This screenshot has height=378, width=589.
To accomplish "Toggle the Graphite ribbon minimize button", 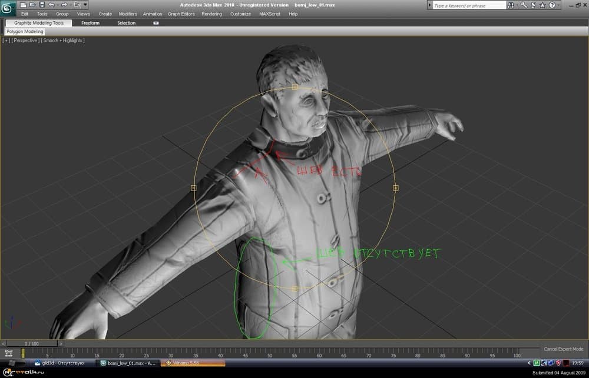I will (x=156, y=23).
